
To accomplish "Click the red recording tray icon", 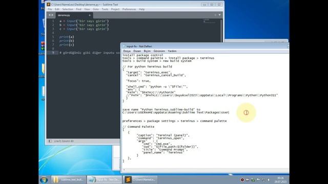I will (242, 180).
